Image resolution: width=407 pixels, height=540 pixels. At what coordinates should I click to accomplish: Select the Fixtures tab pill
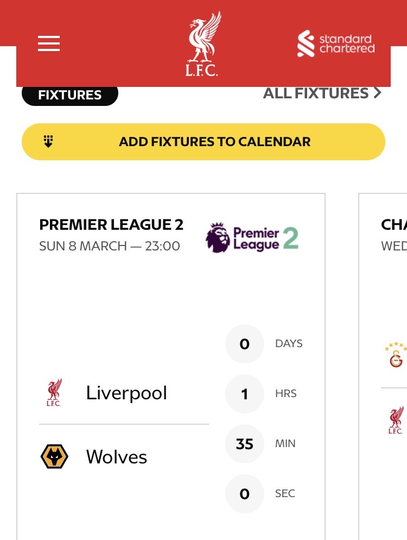70,95
